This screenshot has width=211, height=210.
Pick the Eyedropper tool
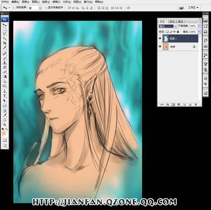click(x=5, y=115)
